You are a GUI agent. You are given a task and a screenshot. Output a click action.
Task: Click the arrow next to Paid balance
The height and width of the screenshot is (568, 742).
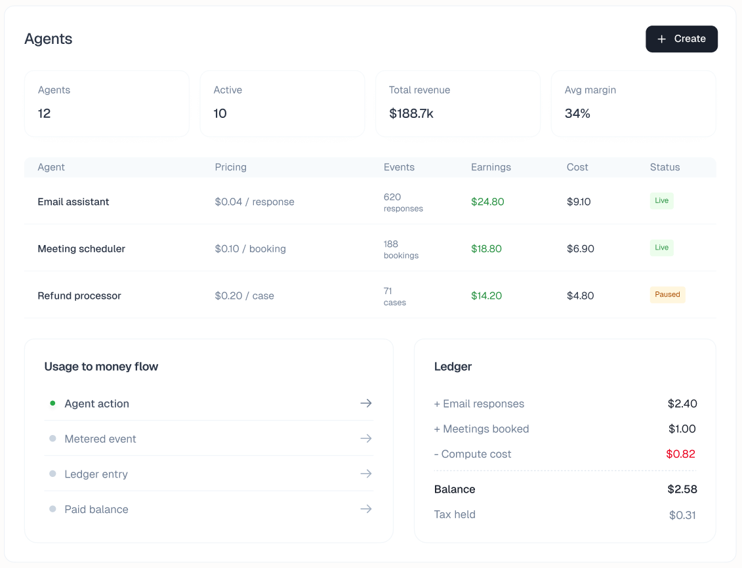coord(365,508)
